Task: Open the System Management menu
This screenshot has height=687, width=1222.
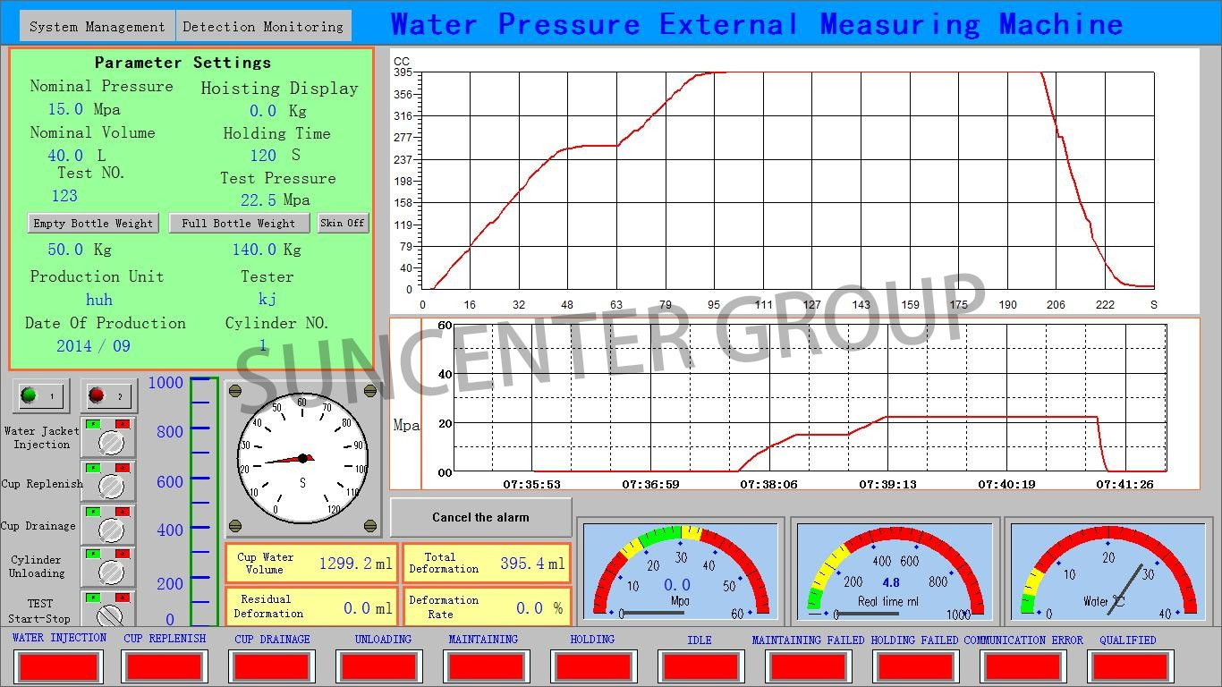Action: click(x=98, y=27)
